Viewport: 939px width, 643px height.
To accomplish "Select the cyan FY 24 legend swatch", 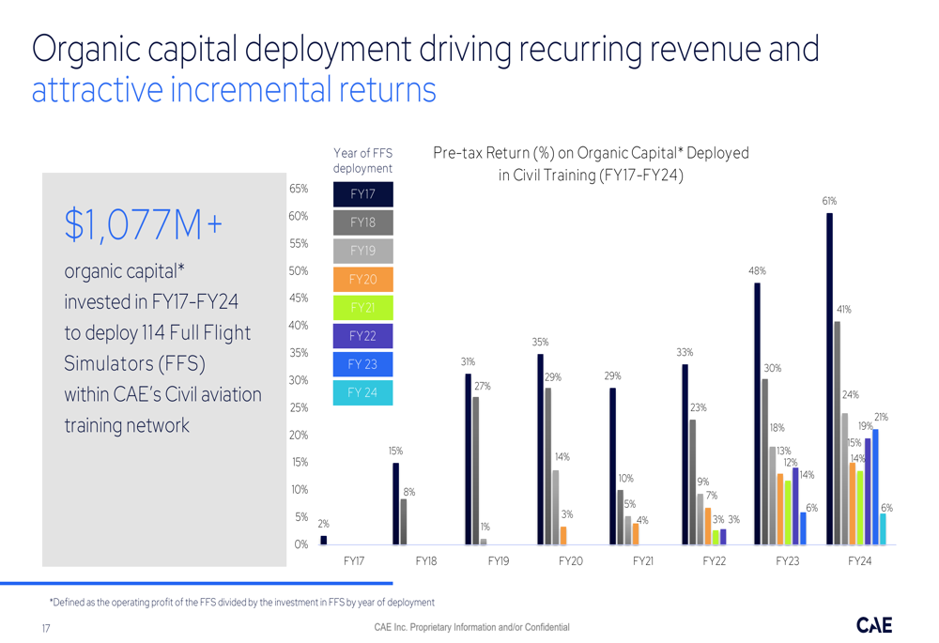I will (x=362, y=392).
